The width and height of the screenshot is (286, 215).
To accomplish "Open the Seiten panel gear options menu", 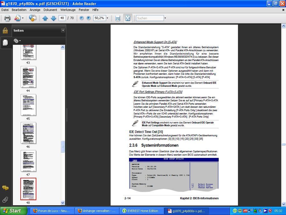I will (x=17, y=41).
